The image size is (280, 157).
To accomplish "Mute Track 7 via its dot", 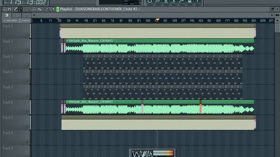I will pyautogui.click(x=28, y=127).
